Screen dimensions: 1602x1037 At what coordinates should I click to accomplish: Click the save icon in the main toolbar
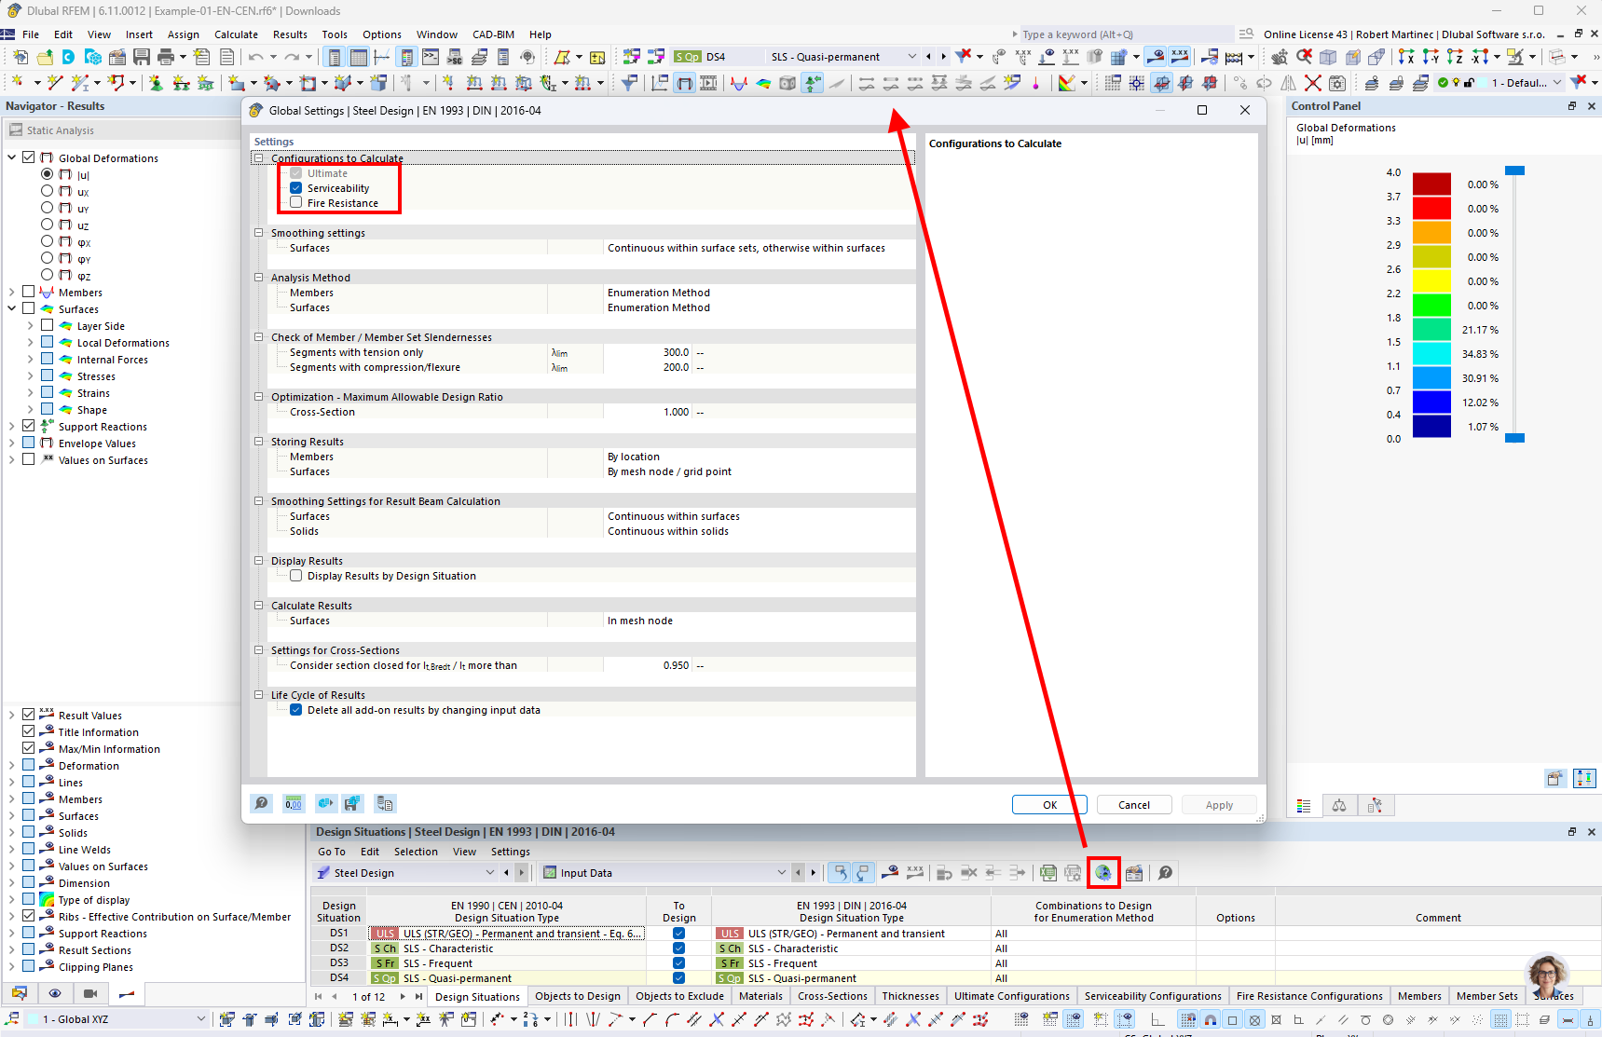pos(142,57)
